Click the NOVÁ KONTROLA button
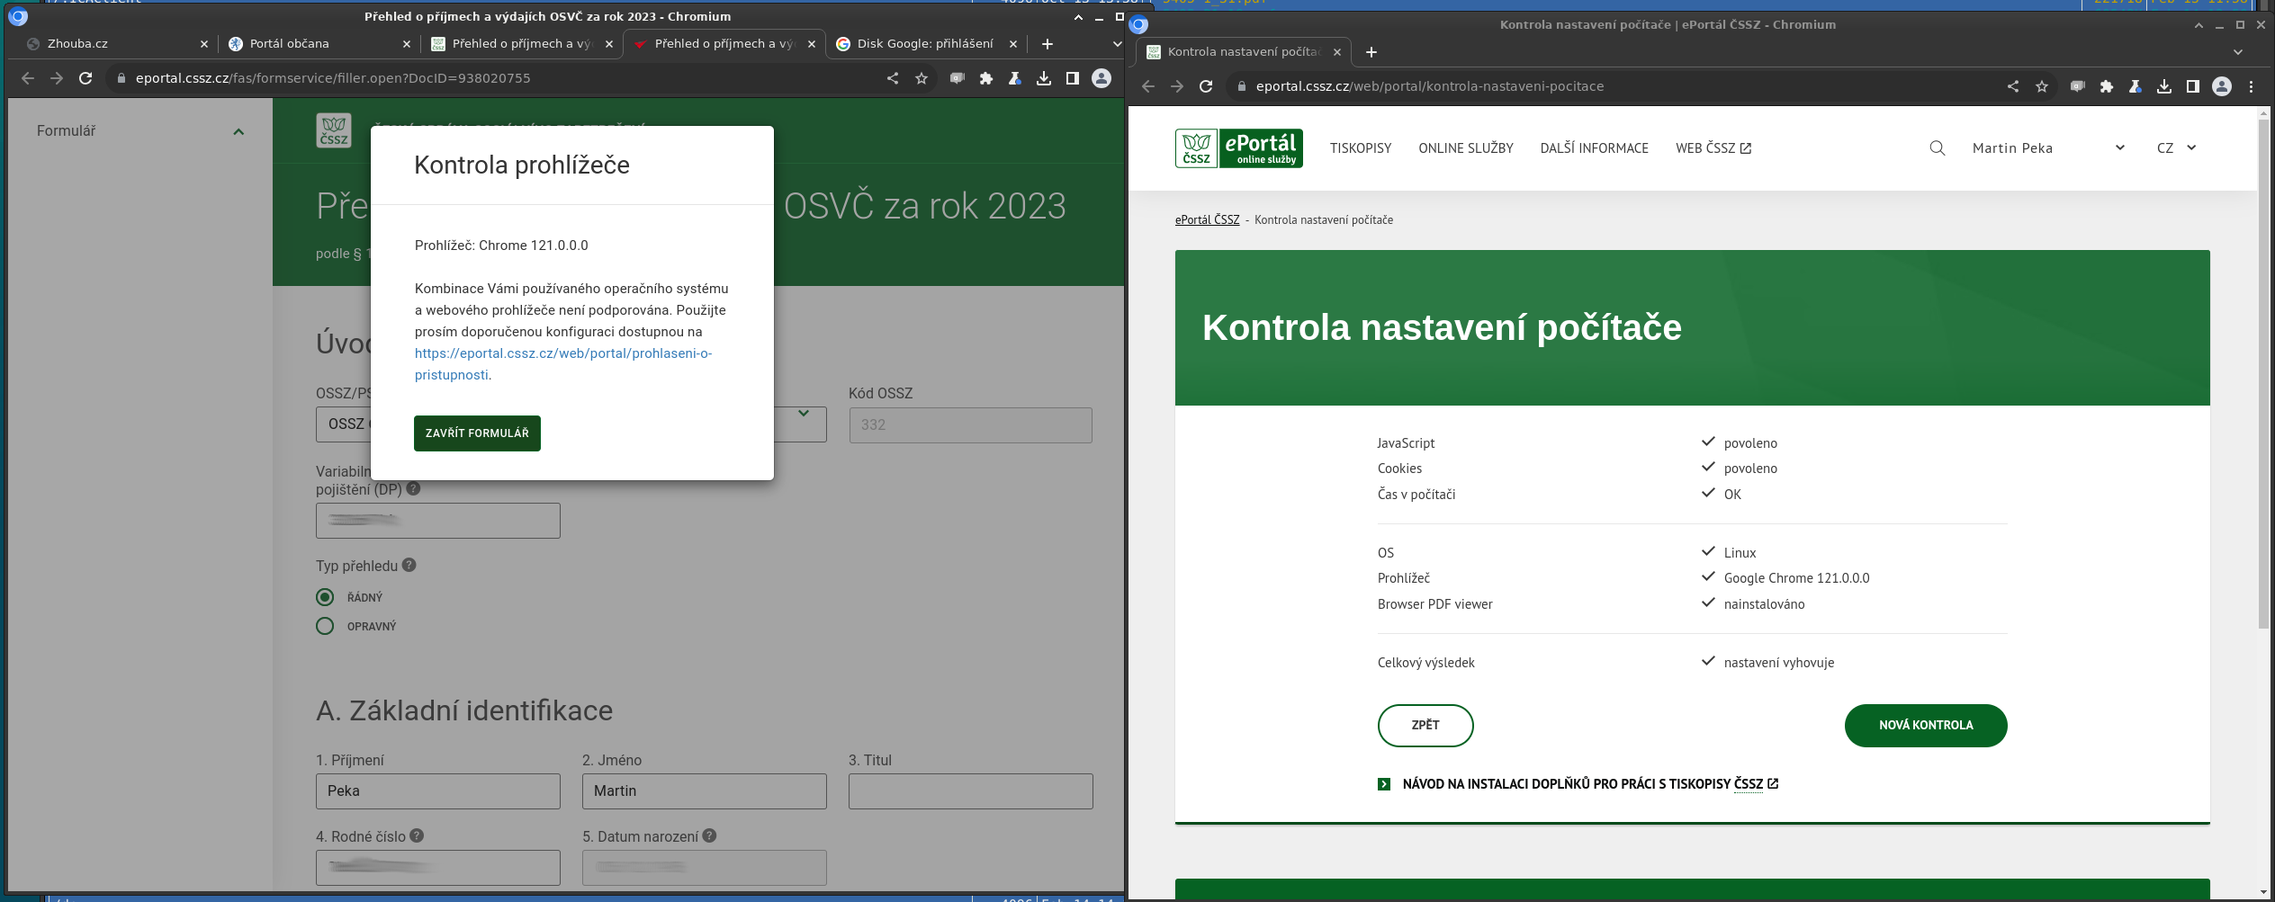The image size is (2275, 902). pyautogui.click(x=1925, y=725)
